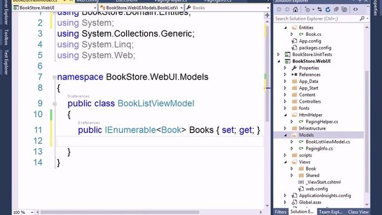Select the Solution Explorer bottom tab

[302, 211]
